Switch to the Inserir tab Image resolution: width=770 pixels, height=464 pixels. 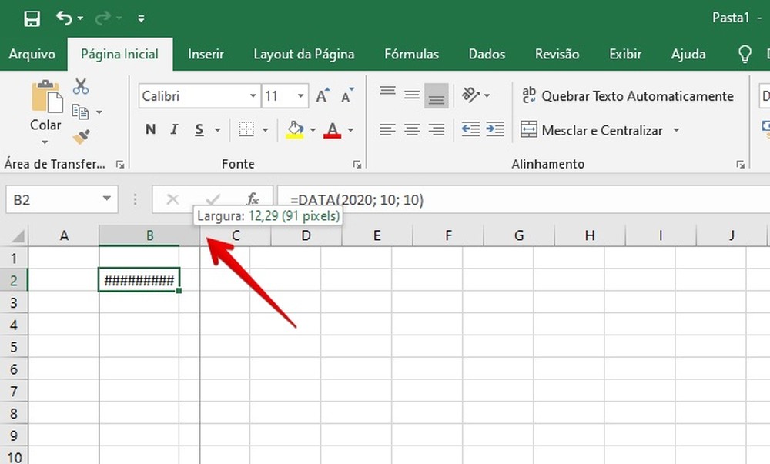coord(206,54)
